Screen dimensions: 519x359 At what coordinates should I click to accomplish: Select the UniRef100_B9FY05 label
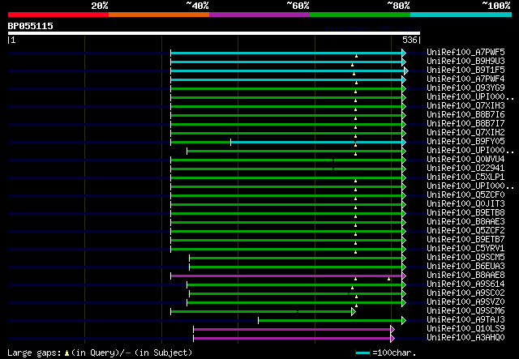point(465,141)
